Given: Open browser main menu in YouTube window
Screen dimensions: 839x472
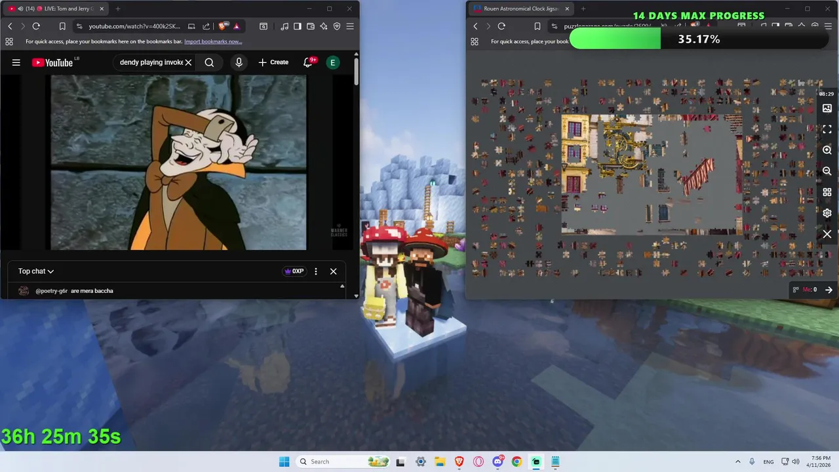Looking at the screenshot, I should (350, 26).
